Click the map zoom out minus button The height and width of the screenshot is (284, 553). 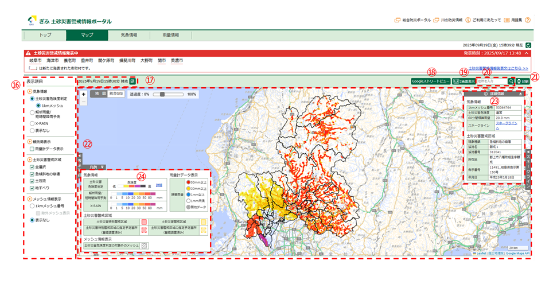pyautogui.click(x=84, y=101)
